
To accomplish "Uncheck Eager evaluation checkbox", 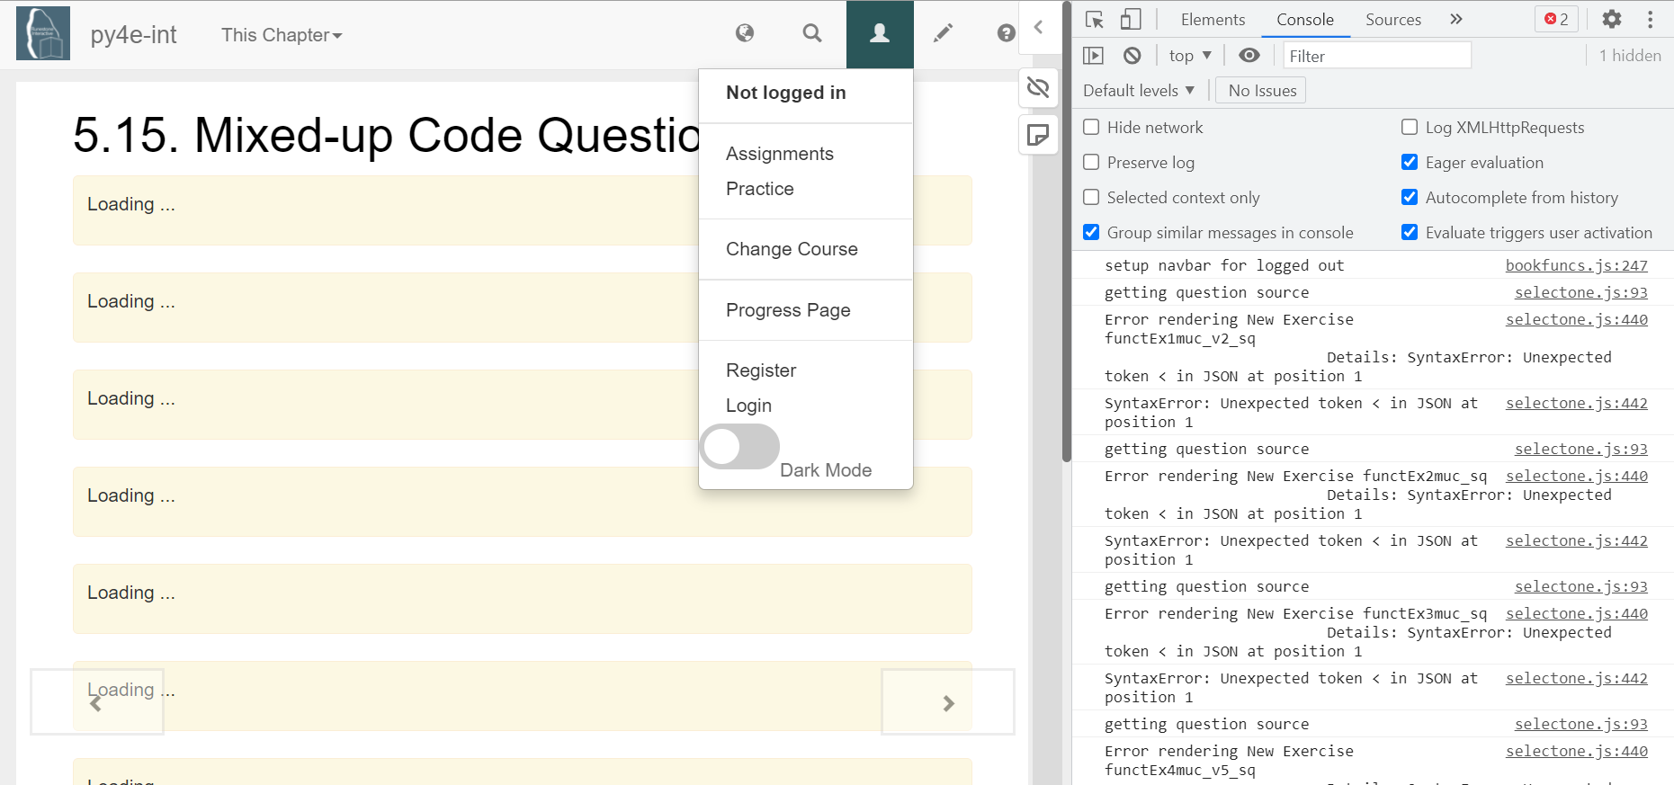I will pyautogui.click(x=1410, y=162).
